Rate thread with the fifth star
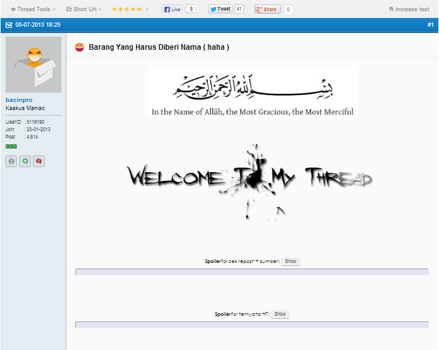Screen dimensions: 439x350 pos(139,9)
